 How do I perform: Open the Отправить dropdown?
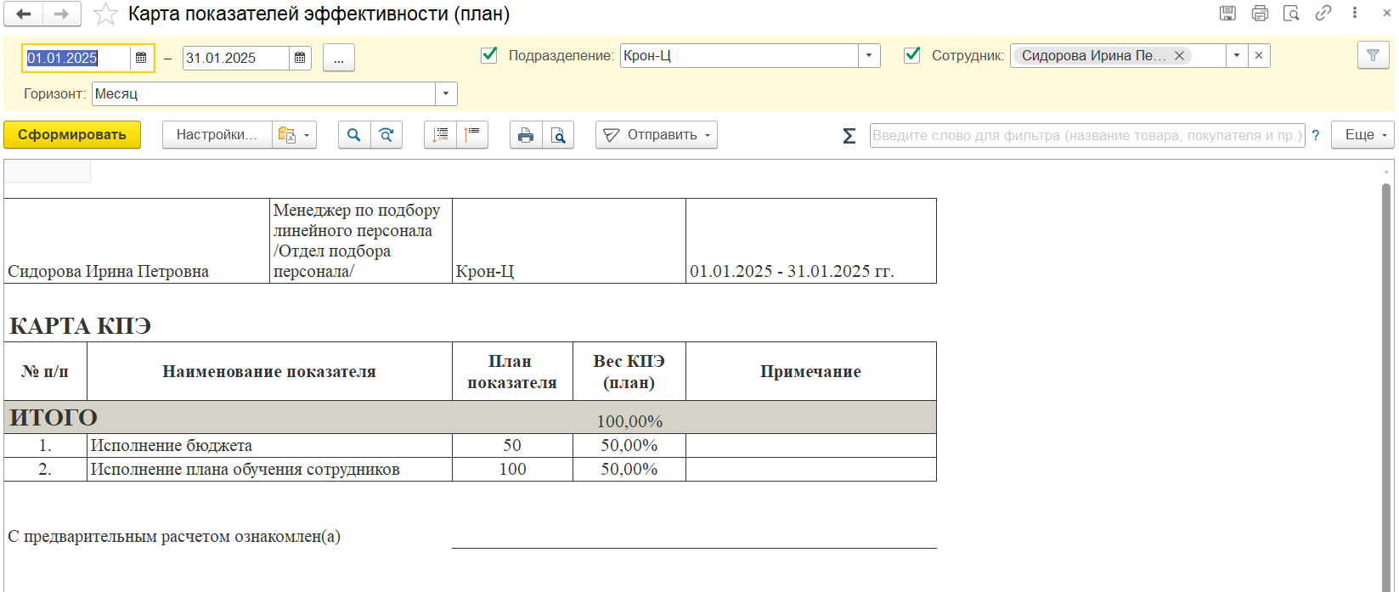click(x=657, y=135)
